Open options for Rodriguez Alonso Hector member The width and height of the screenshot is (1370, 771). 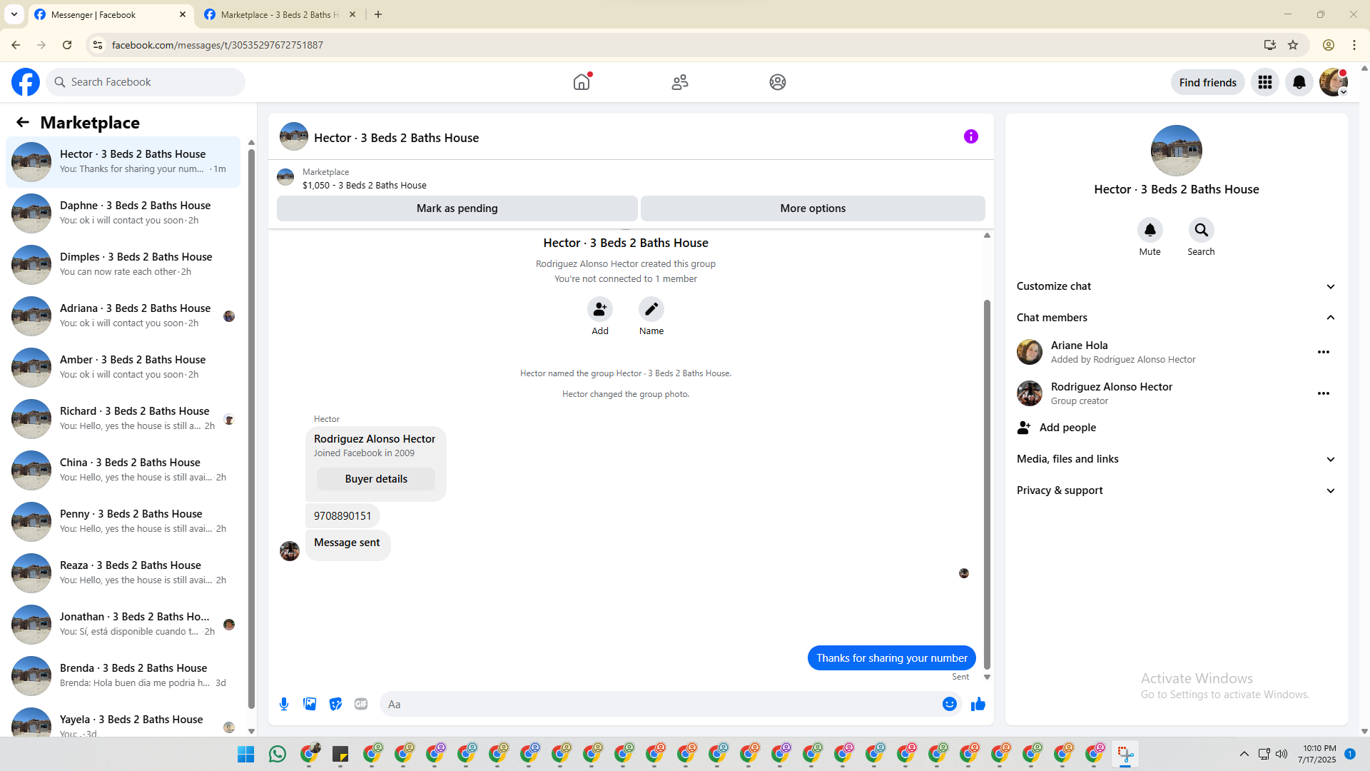(1324, 393)
